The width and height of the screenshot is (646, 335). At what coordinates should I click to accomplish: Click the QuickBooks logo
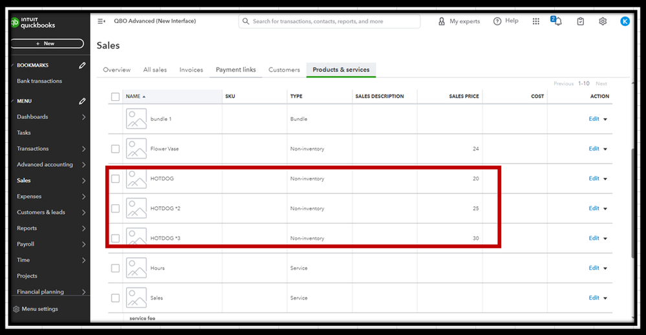[x=33, y=22]
